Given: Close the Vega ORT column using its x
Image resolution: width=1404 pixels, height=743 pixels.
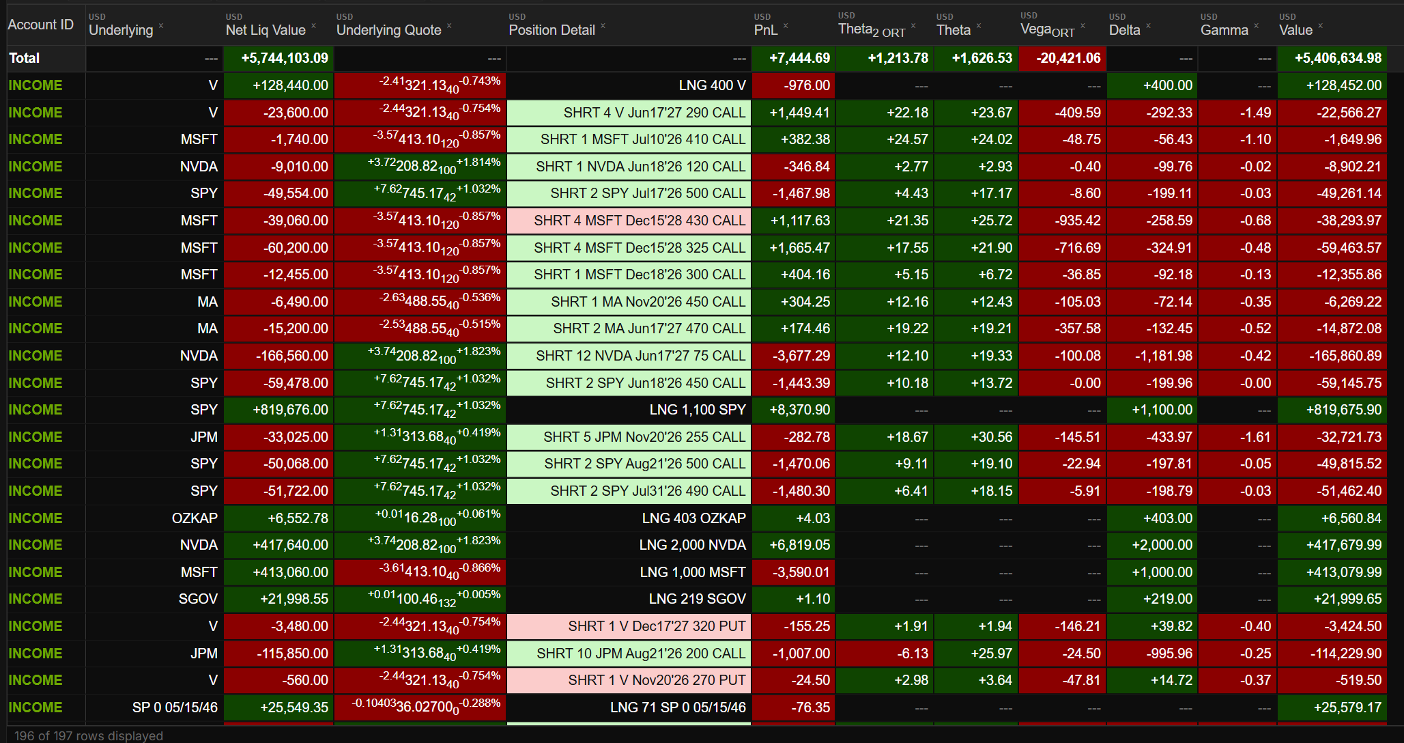Looking at the screenshot, I should pos(1083,26).
